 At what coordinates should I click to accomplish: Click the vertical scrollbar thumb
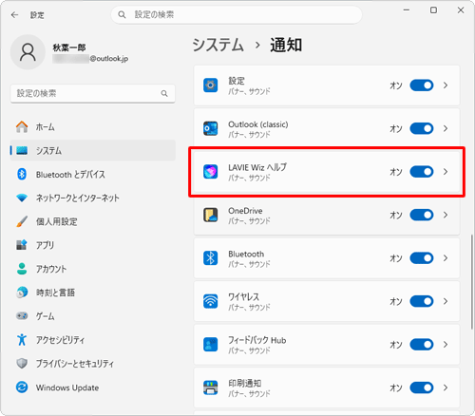point(471,281)
